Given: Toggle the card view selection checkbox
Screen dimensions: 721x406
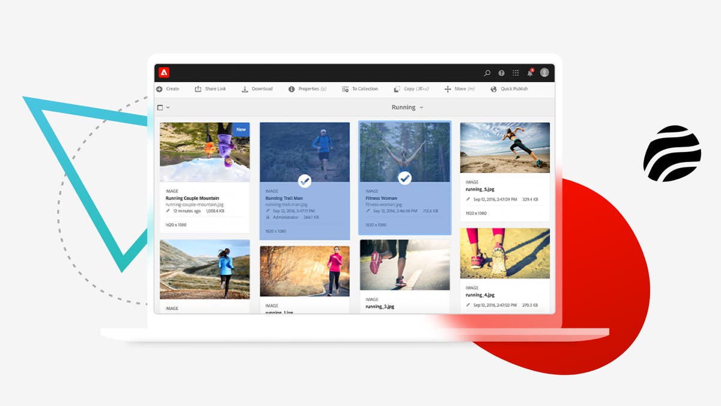Looking at the screenshot, I should click(160, 107).
